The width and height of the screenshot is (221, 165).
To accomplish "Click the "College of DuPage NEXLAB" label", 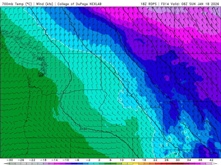I will tap(79, 4).
